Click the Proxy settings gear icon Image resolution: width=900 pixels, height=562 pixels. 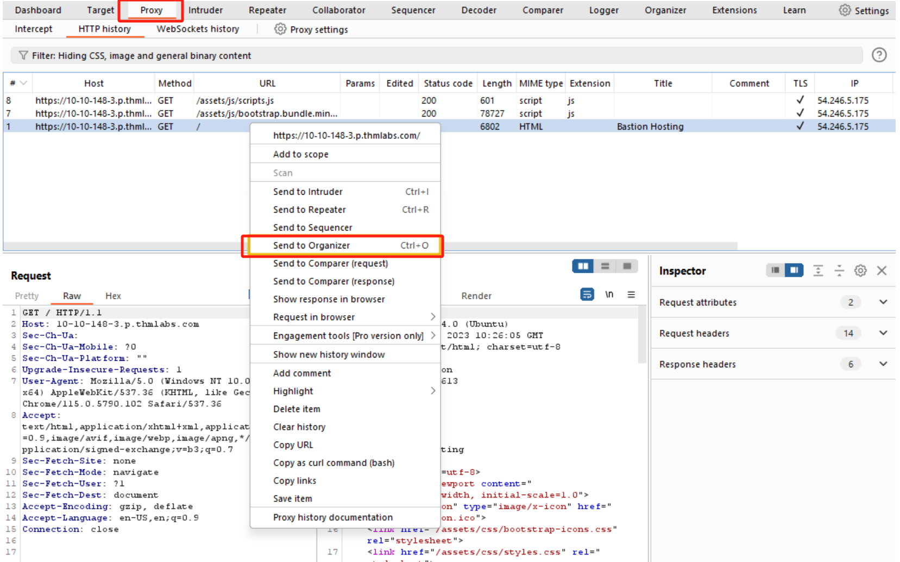pos(280,29)
